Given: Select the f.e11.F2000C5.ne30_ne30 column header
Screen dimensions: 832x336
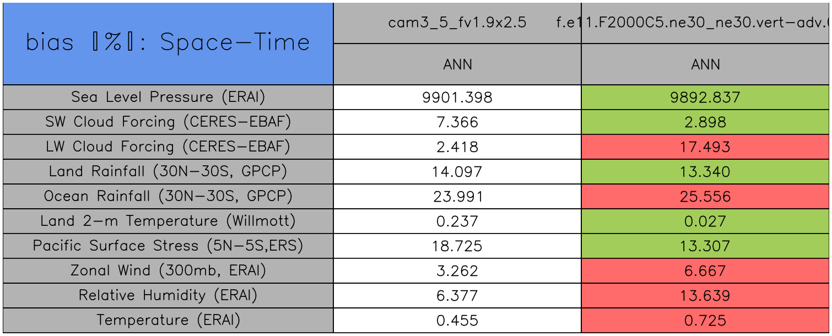Looking at the screenshot, I should [705, 23].
